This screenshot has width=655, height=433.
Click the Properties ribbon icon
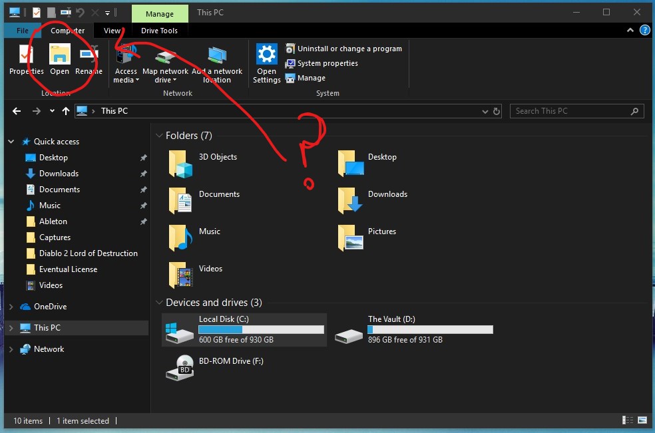pos(27,55)
